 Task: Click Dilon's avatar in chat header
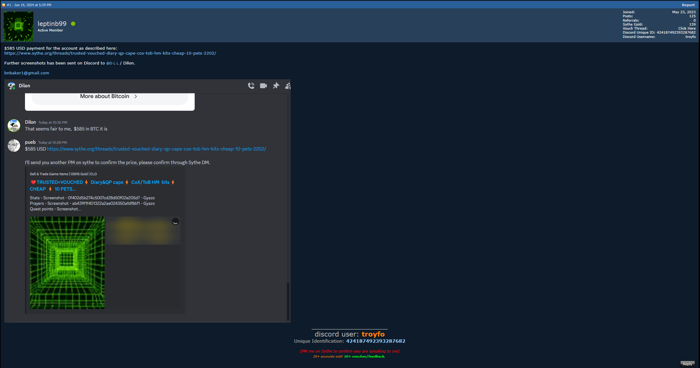11,86
